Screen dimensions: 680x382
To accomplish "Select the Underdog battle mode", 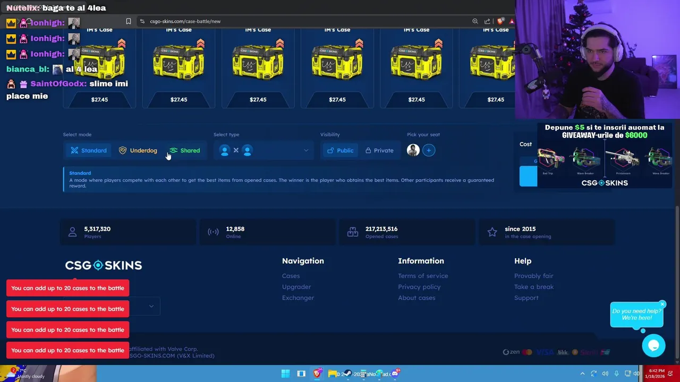I will pos(138,151).
